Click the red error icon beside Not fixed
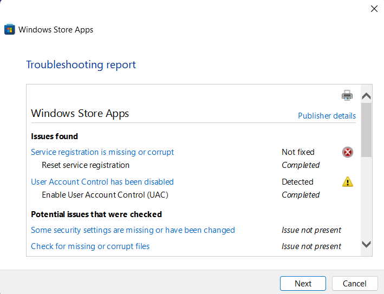The height and width of the screenshot is (294, 384). pos(348,152)
